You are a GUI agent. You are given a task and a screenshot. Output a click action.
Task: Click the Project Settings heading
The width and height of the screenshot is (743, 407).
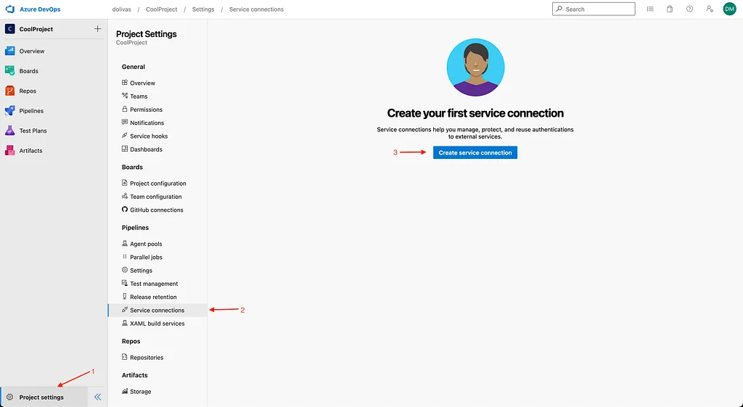(147, 34)
